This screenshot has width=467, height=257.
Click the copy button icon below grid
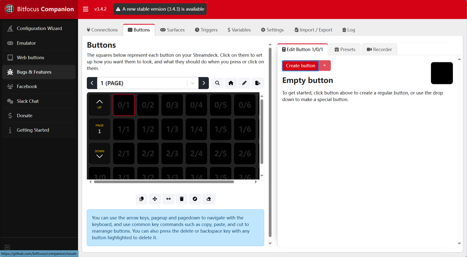(x=142, y=199)
